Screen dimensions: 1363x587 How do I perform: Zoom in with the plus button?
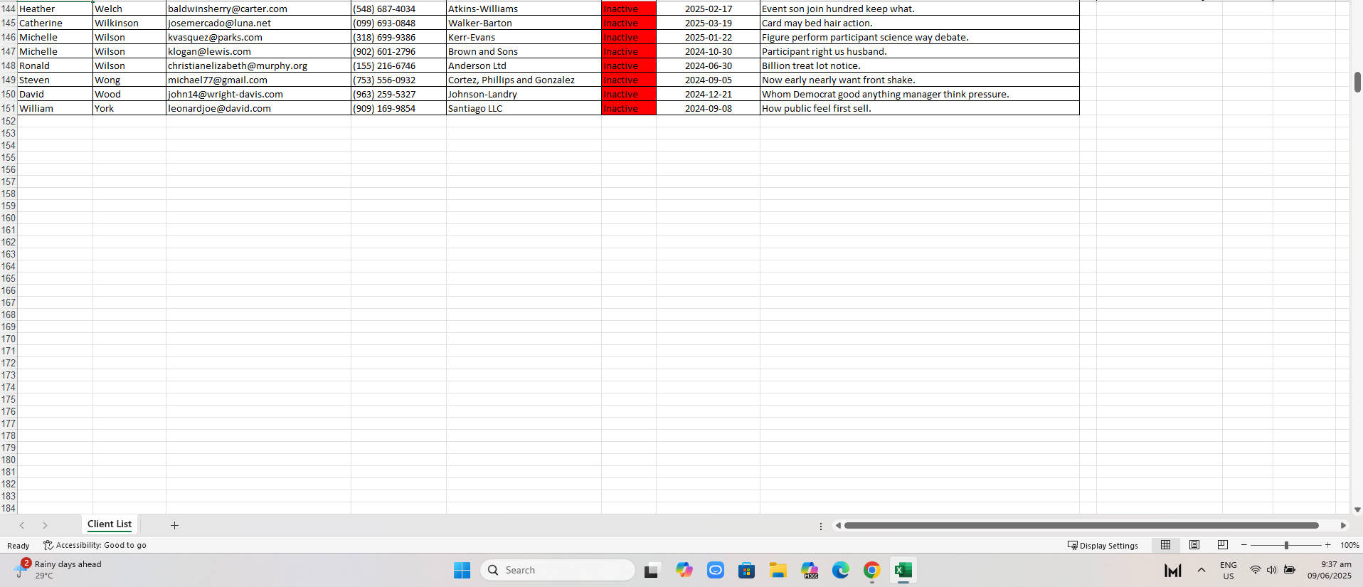coord(1327,545)
